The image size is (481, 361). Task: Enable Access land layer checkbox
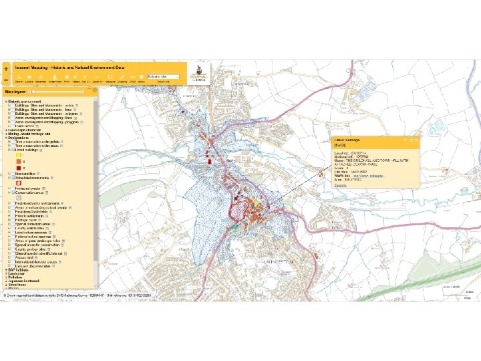click(x=13, y=258)
